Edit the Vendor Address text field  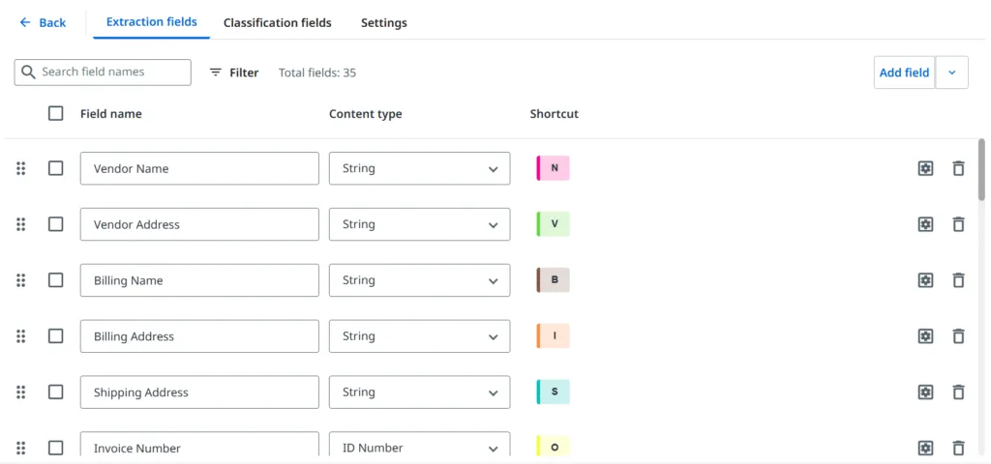coord(199,224)
